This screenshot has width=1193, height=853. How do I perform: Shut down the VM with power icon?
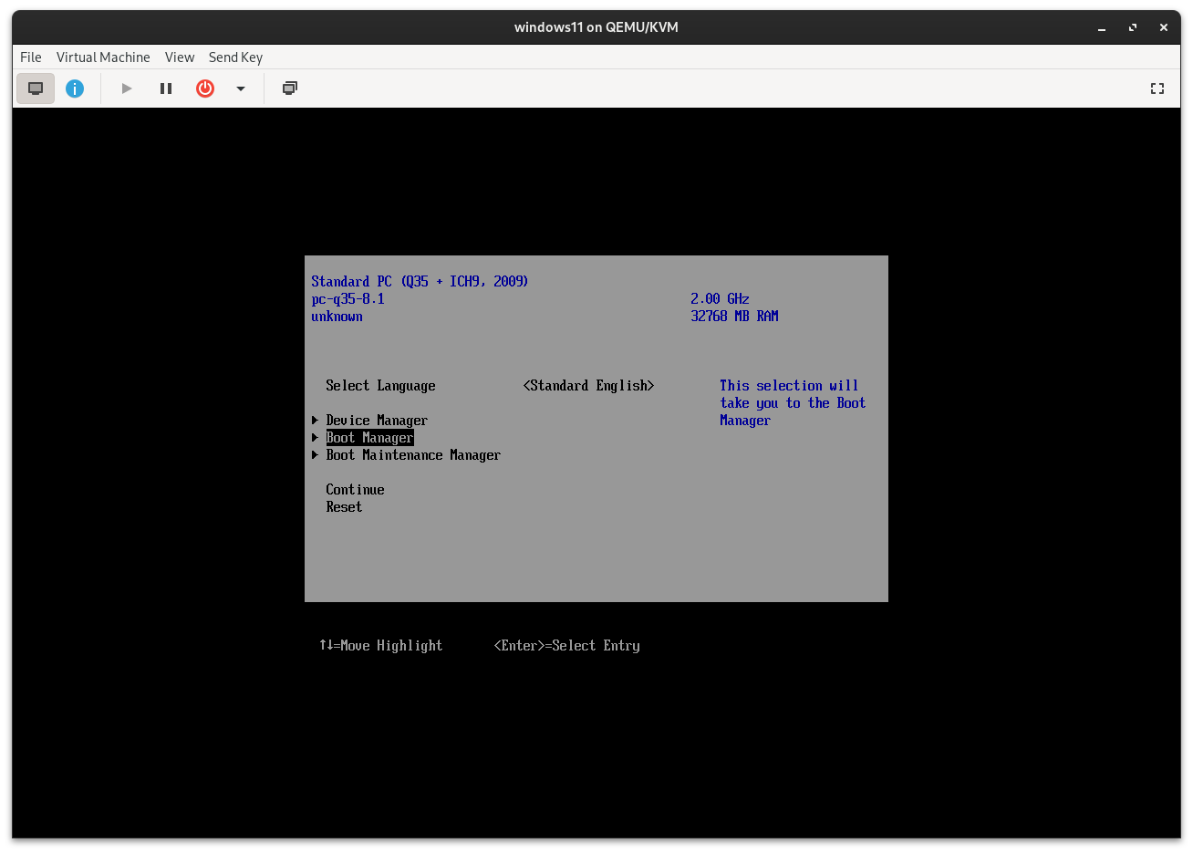click(205, 88)
